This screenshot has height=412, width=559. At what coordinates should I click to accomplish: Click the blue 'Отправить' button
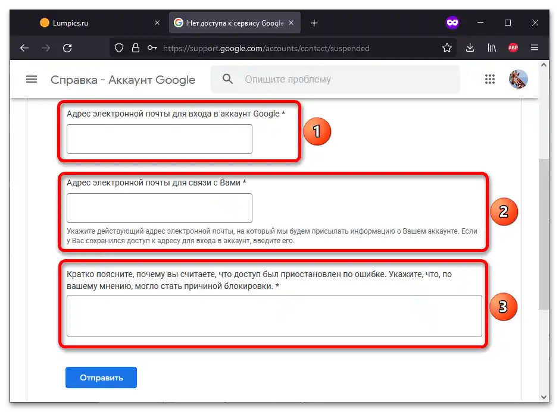(x=101, y=378)
